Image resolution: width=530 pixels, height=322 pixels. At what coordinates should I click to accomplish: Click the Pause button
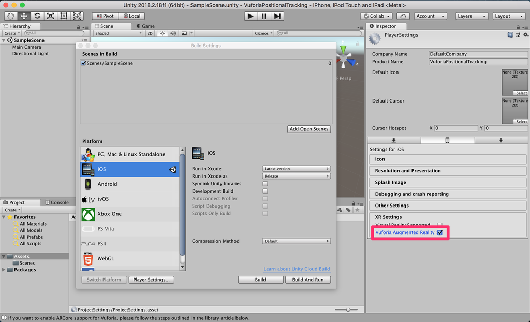(264, 16)
